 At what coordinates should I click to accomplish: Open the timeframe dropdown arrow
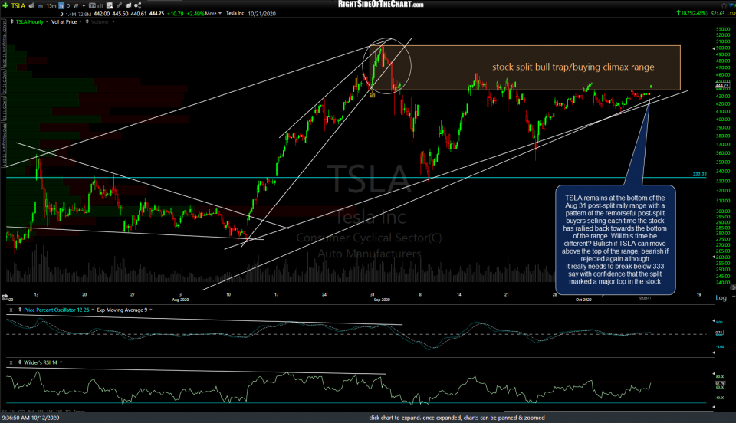click(84, 6)
